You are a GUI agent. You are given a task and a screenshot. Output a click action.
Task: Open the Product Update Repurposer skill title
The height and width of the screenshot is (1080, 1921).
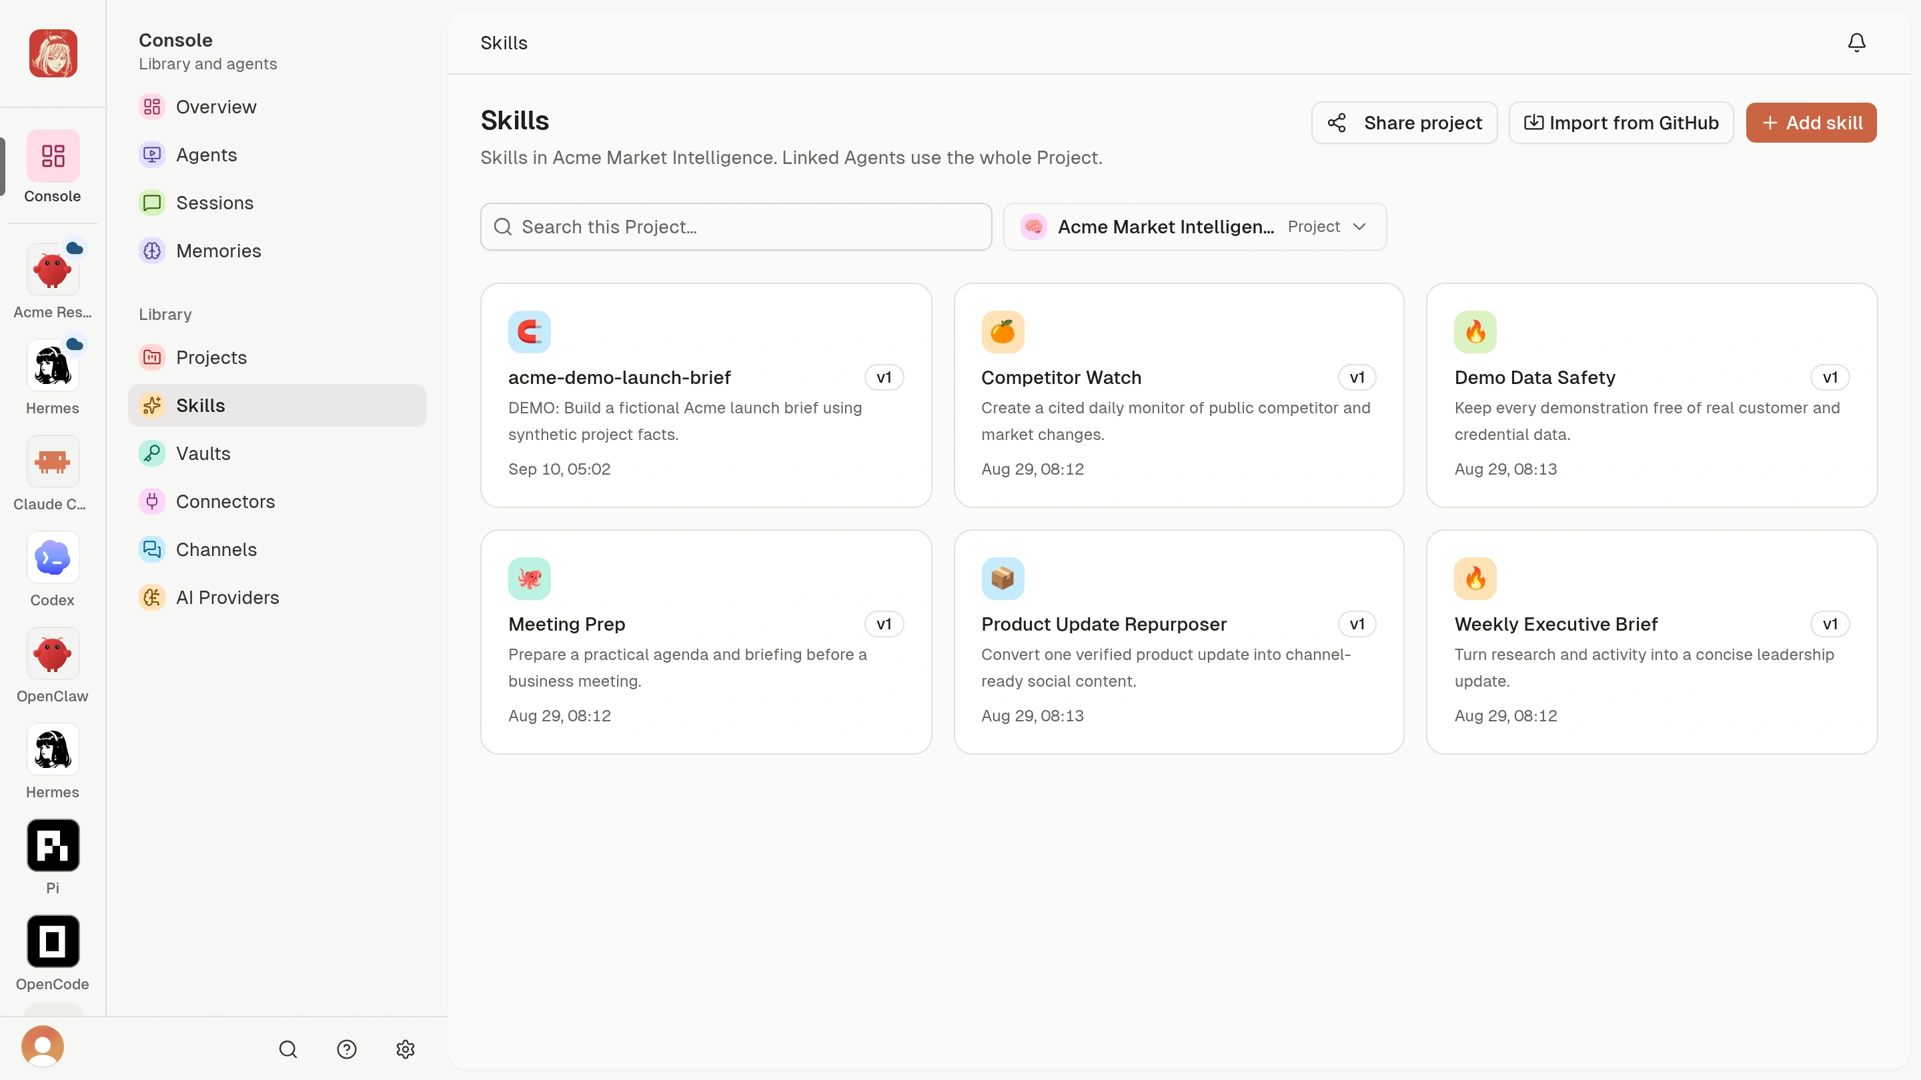(1104, 624)
